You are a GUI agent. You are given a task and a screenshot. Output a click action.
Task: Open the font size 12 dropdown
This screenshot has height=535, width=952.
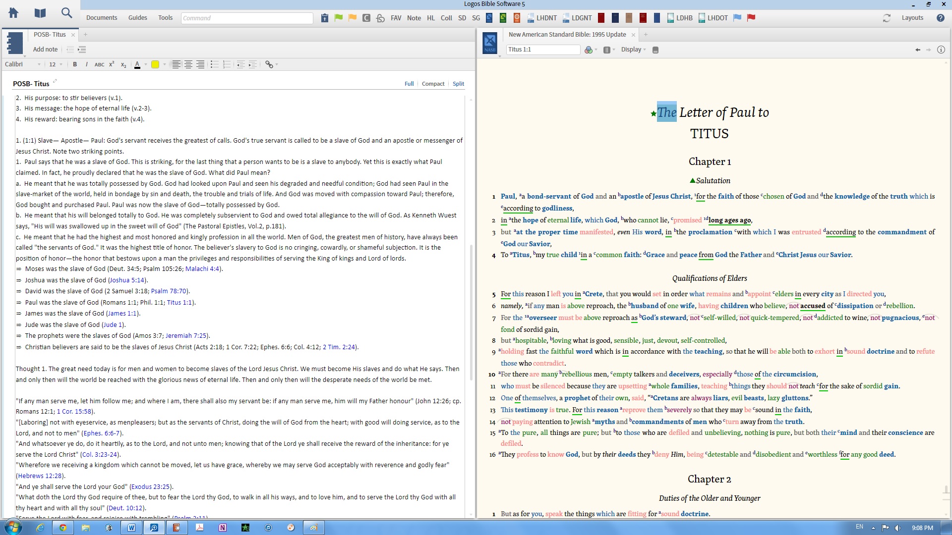(56, 64)
